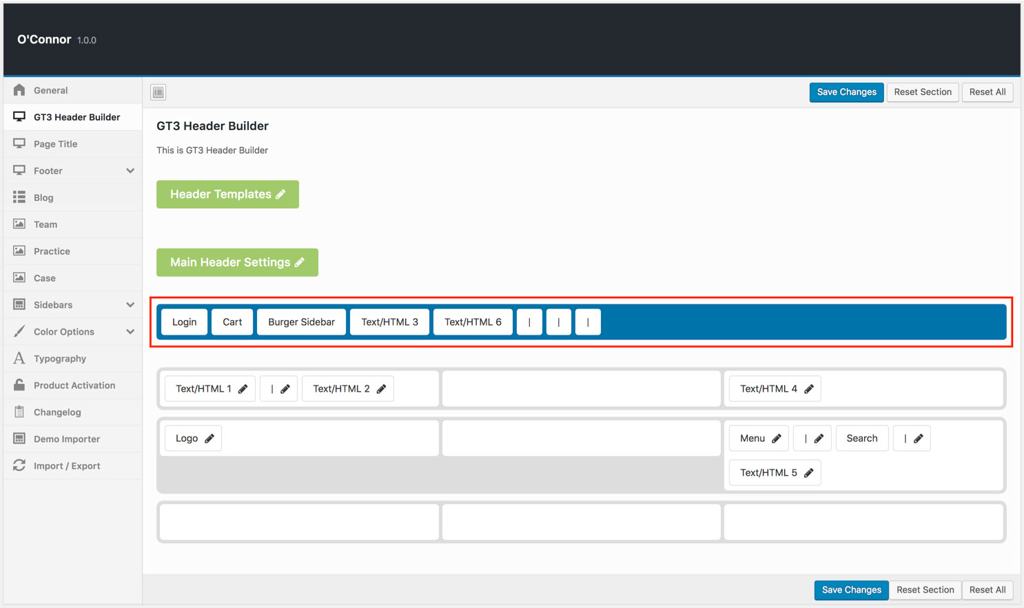This screenshot has width=1024, height=608.
Task: Select the Text/HTML 3 item
Action: pyautogui.click(x=389, y=322)
